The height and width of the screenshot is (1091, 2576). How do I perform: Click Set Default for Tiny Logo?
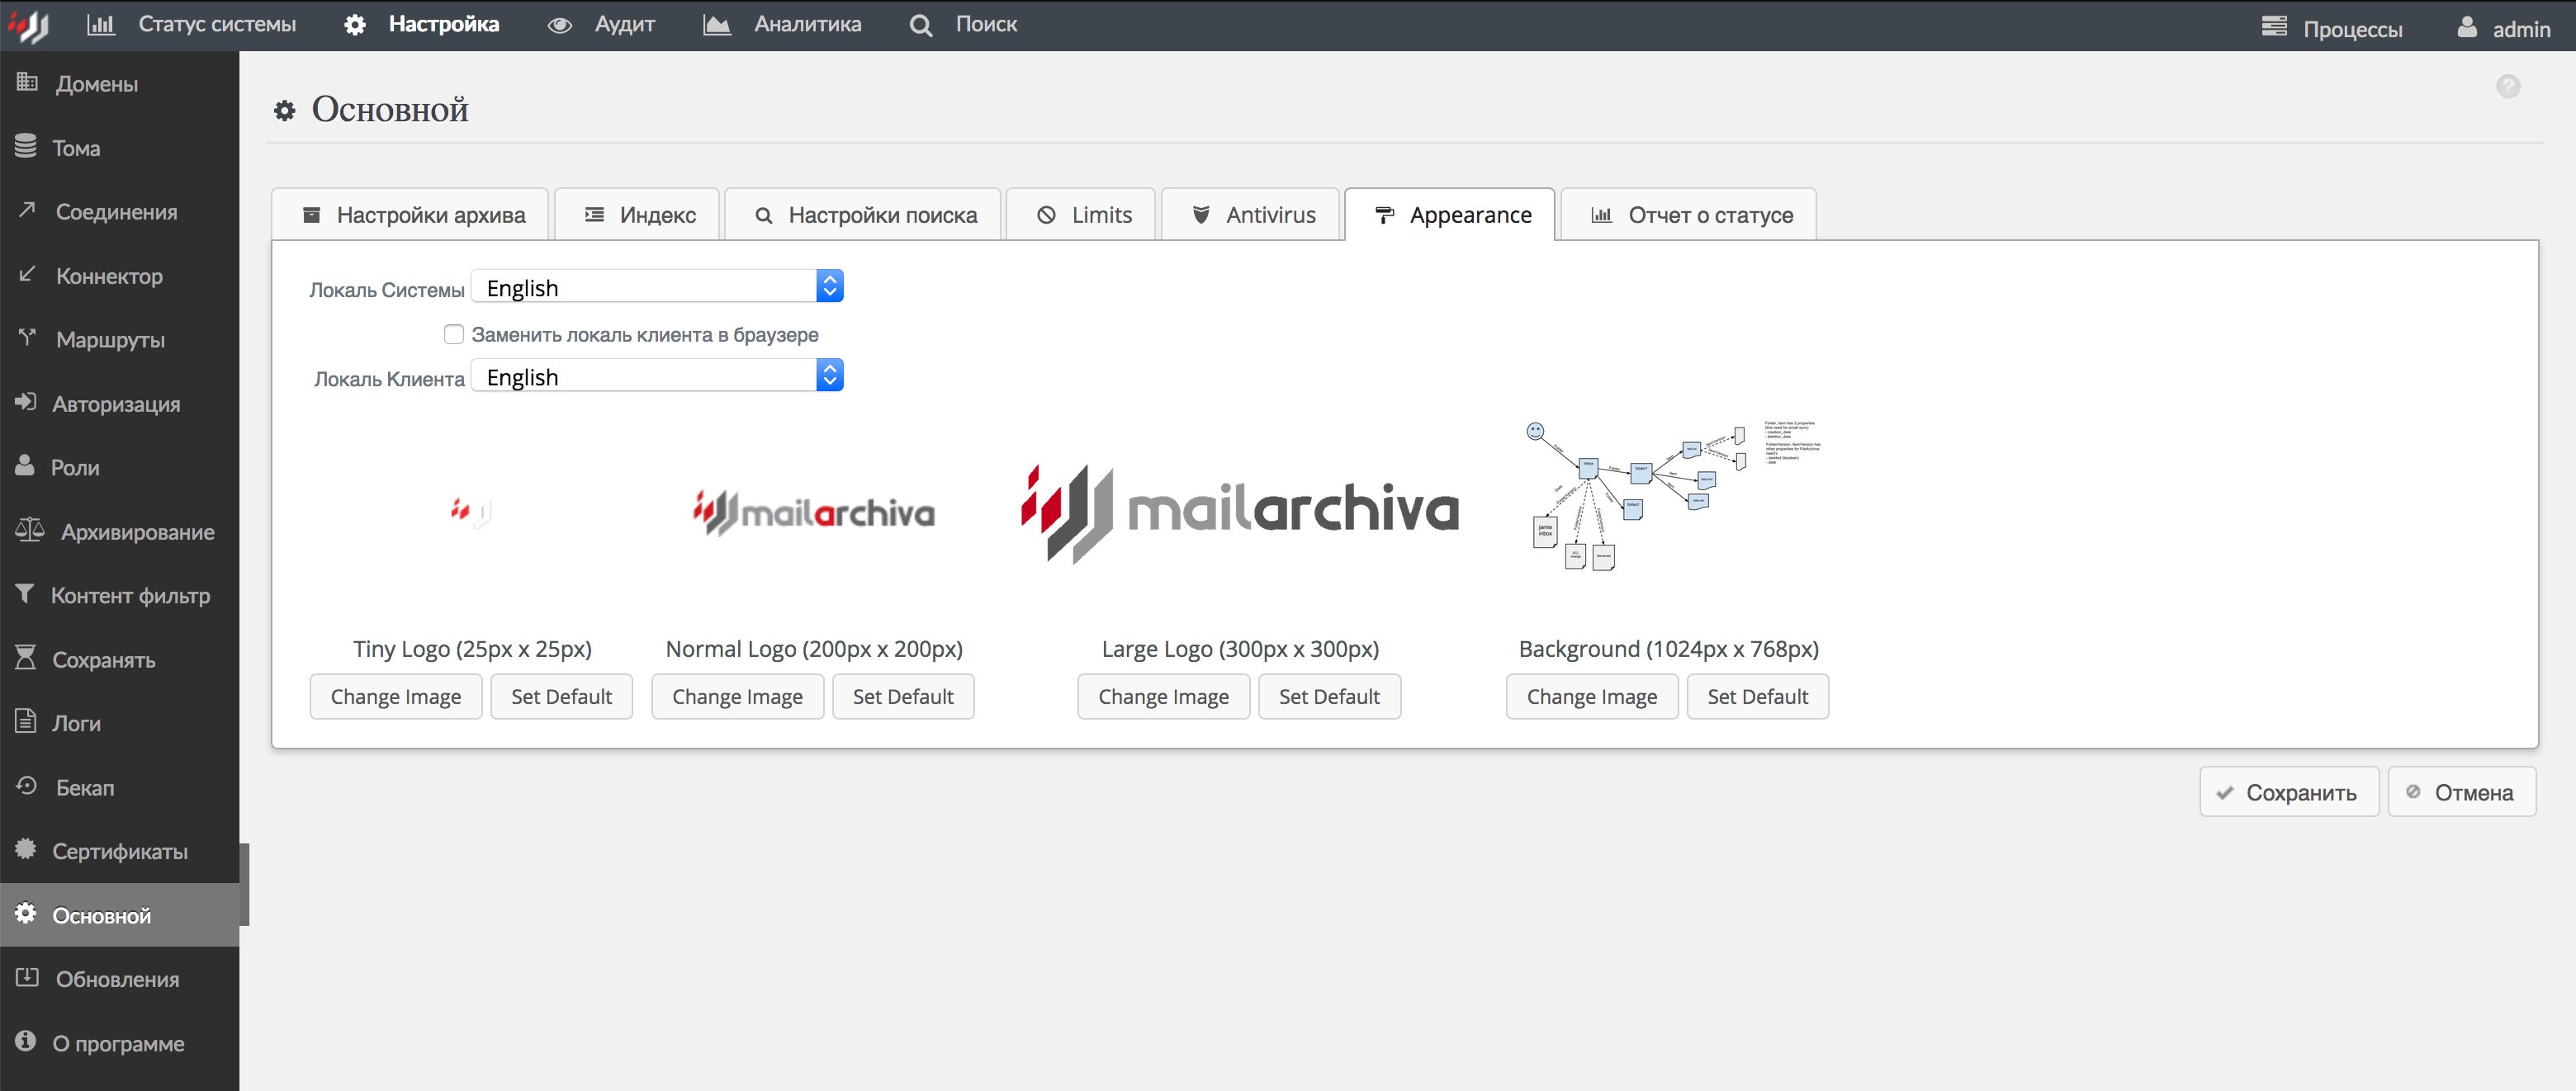pyautogui.click(x=561, y=696)
